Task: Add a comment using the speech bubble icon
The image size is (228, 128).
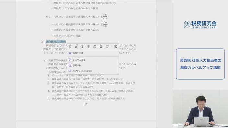Action: click(x=70, y=47)
